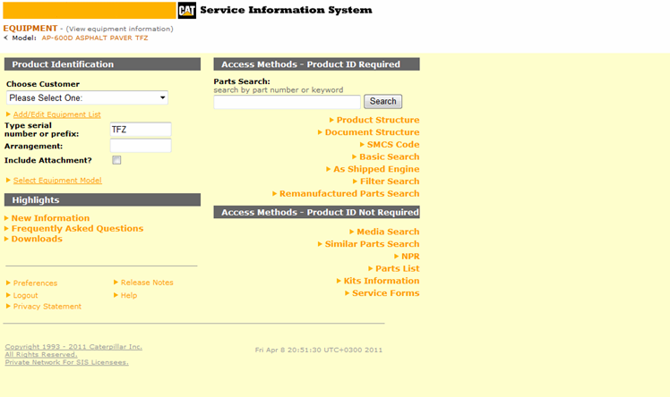
Task: Open the Product Structure link
Action: [377, 120]
